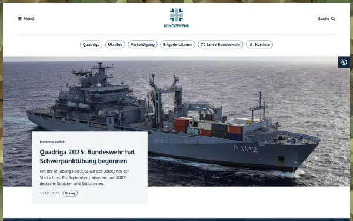Viewport: 353px width, 221px height.
Task: Click the BUNDESWEHR wordmark text
Action: click(176, 26)
